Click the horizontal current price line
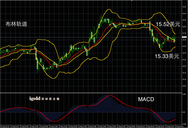The image size is (188, 128). [x=91, y=37]
